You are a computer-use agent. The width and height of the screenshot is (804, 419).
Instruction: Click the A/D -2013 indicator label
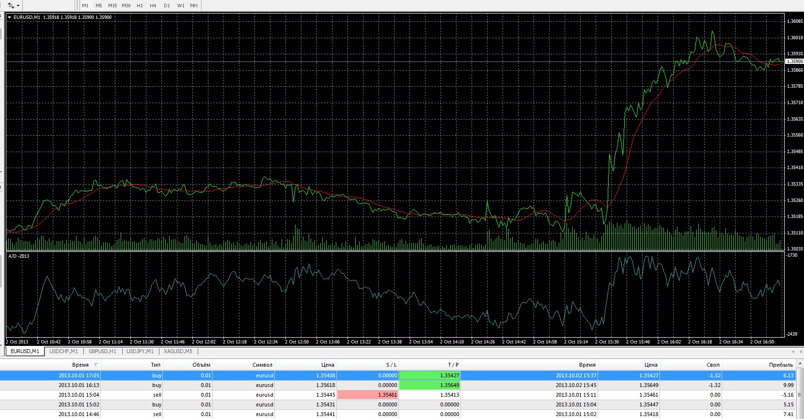coord(19,256)
